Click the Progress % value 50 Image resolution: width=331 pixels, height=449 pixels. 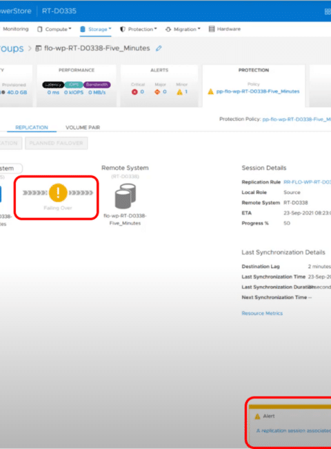click(x=287, y=223)
